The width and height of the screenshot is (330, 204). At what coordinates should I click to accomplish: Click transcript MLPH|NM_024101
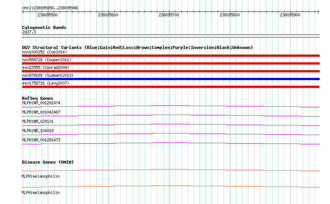(x=38, y=122)
